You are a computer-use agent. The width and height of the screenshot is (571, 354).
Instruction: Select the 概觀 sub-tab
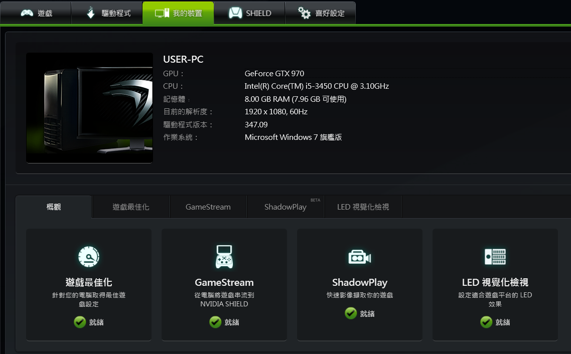tap(54, 207)
